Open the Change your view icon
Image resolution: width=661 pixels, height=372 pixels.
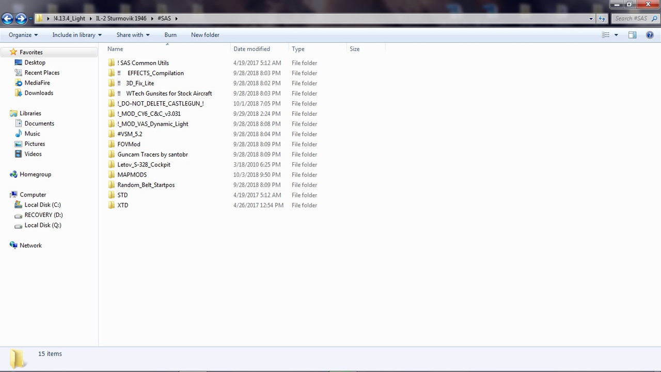(606, 35)
